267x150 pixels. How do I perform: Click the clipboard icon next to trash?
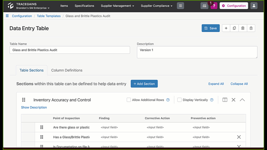(251, 28)
